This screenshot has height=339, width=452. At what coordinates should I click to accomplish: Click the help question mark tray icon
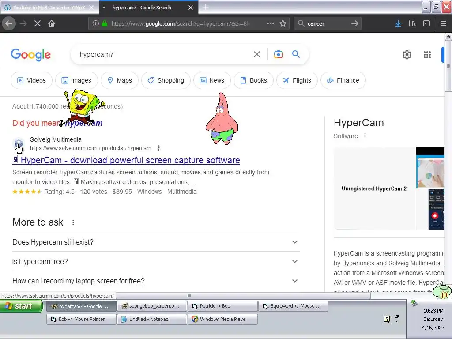click(x=387, y=319)
